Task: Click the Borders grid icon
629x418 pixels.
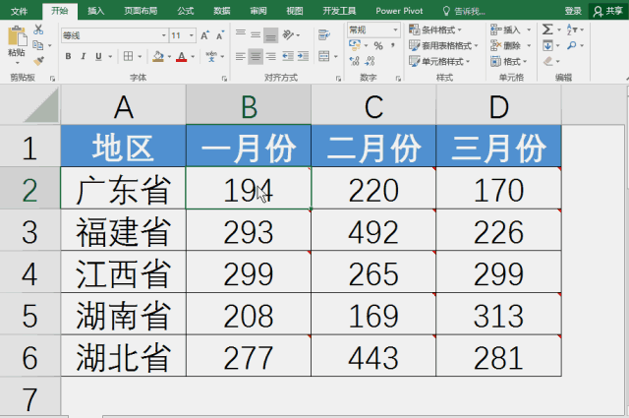Action: pyautogui.click(x=129, y=56)
